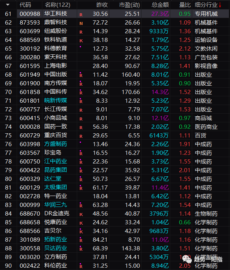This screenshot has width=230, height=270.
Task: Click R icon on 科伦药业 row
Action: [x=81, y=266]
